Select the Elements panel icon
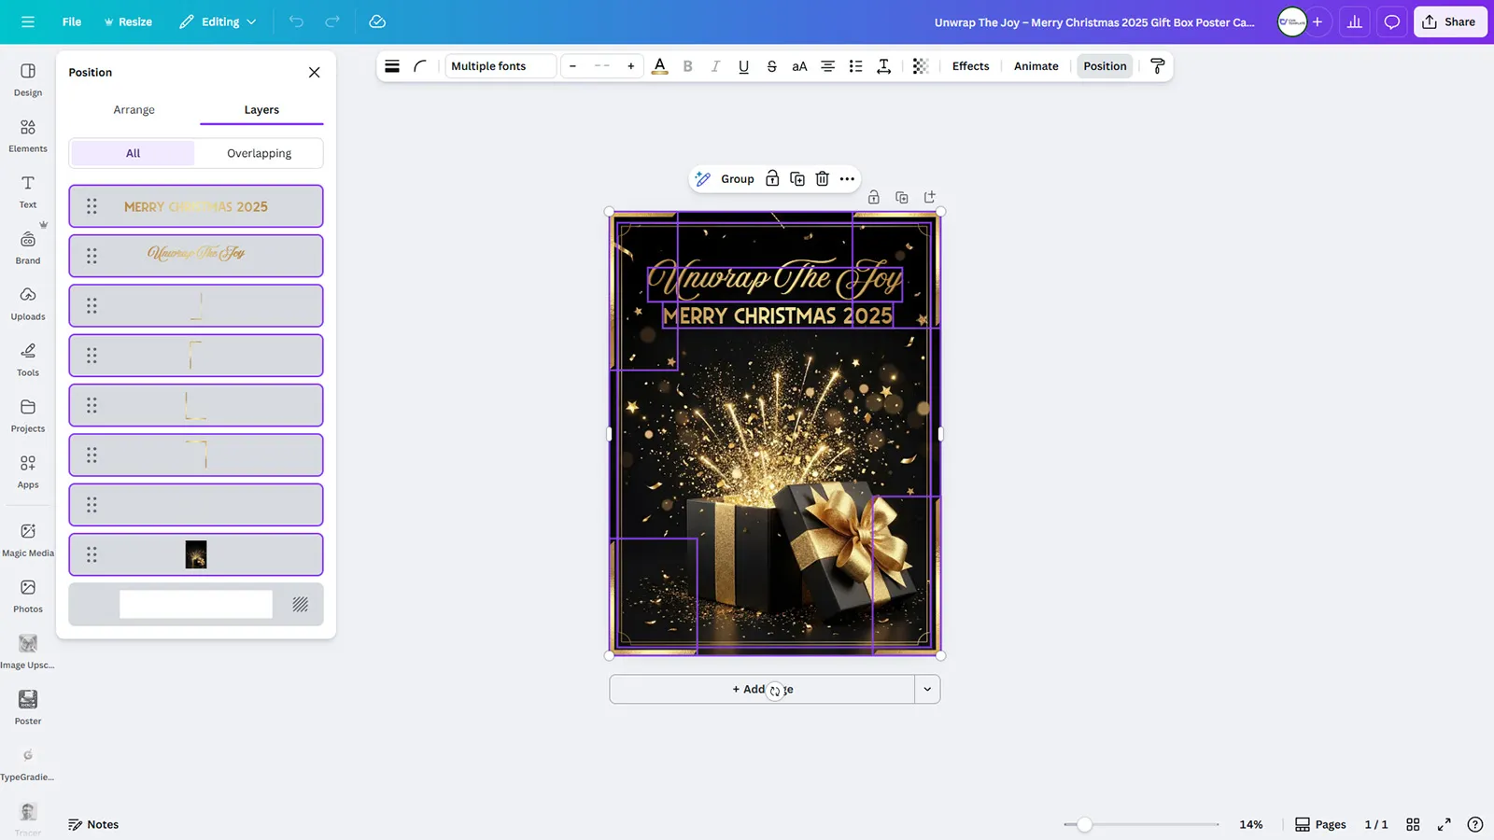The height and width of the screenshot is (840, 1494). [27, 133]
